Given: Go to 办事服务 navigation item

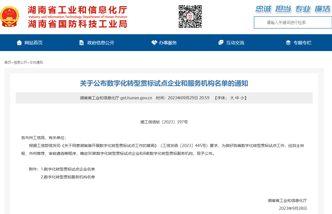Looking at the screenshot, I should [168, 43].
